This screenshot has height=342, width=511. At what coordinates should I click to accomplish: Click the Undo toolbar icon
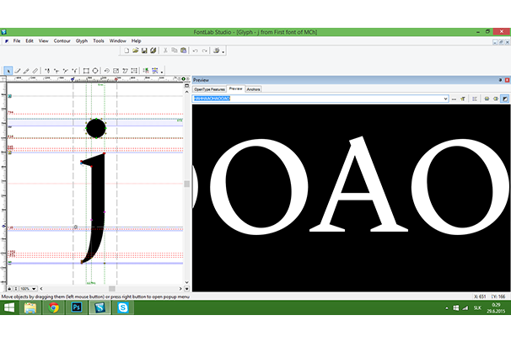pos(195,51)
